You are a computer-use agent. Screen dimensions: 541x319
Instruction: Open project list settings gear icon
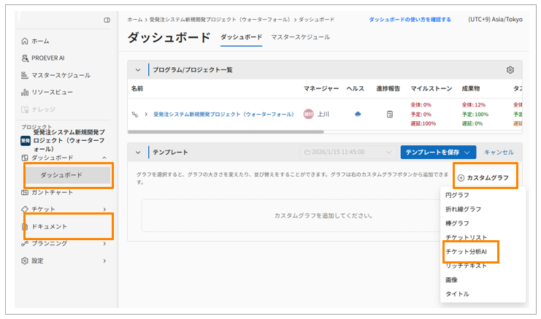510,70
